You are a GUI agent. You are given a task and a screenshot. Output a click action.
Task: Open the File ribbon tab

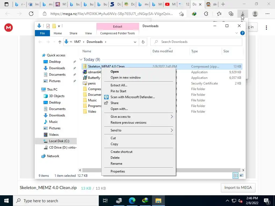click(x=42, y=33)
